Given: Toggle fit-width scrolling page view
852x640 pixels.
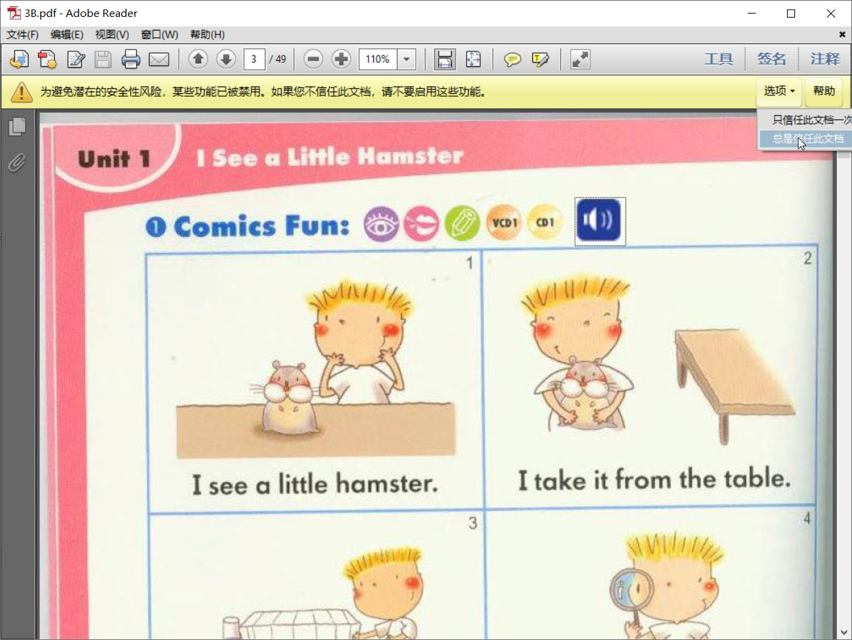Looking at the screenshot, I should 444,60.
